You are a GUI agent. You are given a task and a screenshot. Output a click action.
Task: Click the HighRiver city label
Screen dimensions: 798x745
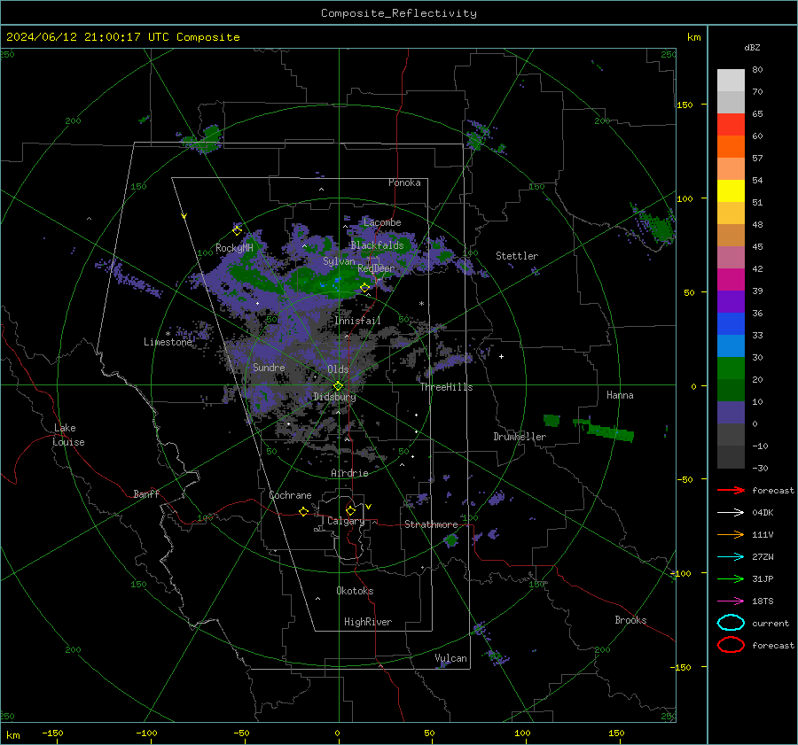(368, 622)
